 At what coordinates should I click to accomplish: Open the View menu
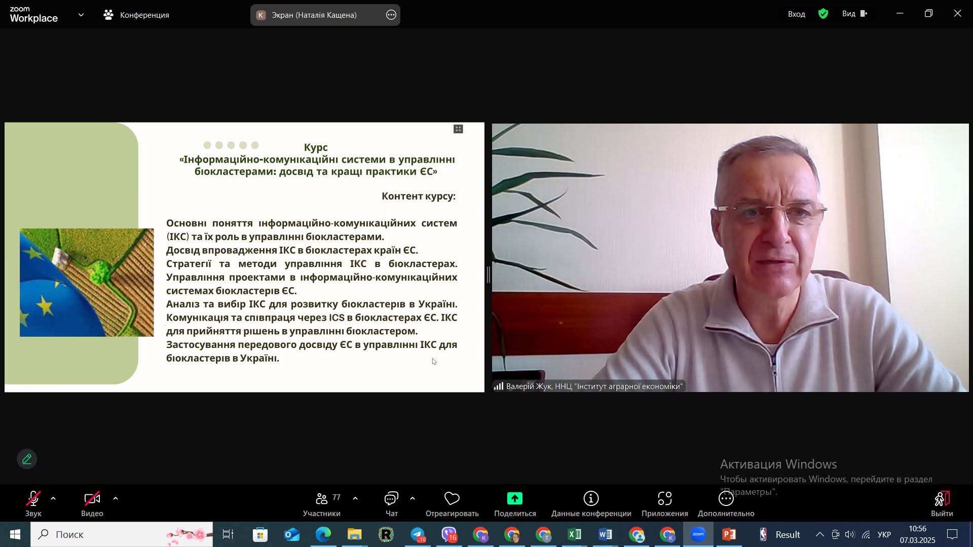point(854,14)
